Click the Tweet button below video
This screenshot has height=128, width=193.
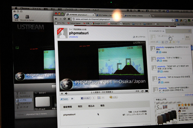[x=64, y=99]
